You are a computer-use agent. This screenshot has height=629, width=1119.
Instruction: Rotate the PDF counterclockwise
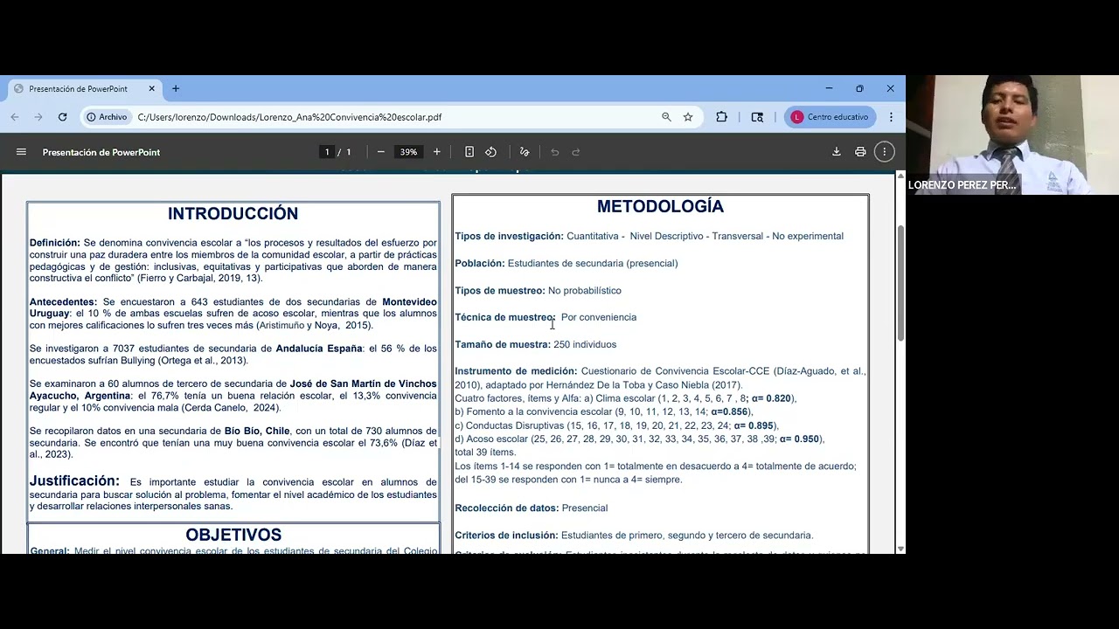tap(491, 152)
